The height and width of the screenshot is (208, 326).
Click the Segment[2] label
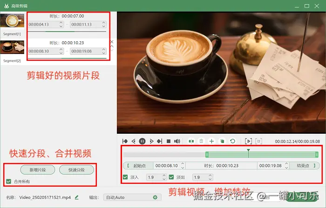tap(12, 61)
